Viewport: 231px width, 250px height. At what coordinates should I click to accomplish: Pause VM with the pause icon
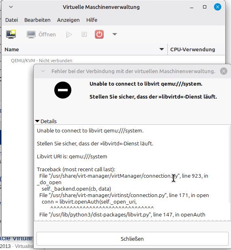click(84, 34)
